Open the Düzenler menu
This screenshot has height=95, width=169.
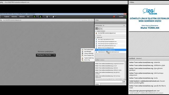tap(14, 17)
